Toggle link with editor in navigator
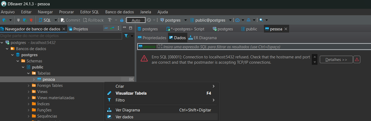Screen dimensions: 371x121 [x=112, y=28]
